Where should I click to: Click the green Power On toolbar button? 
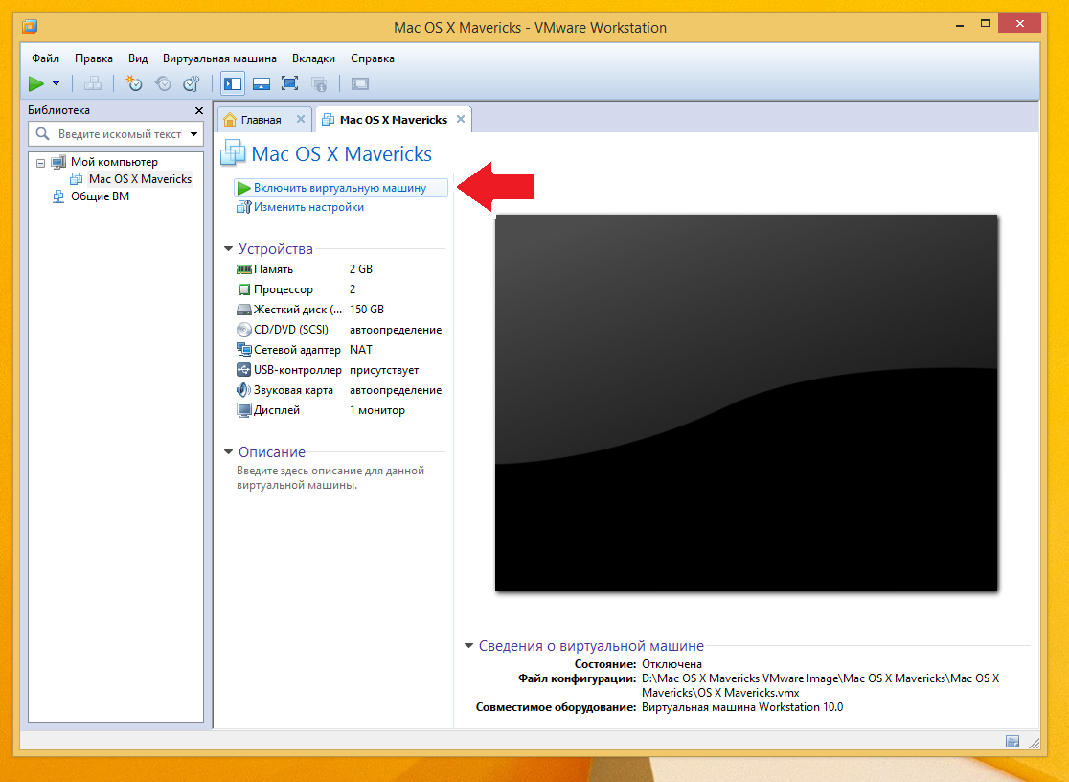[36, 84]
